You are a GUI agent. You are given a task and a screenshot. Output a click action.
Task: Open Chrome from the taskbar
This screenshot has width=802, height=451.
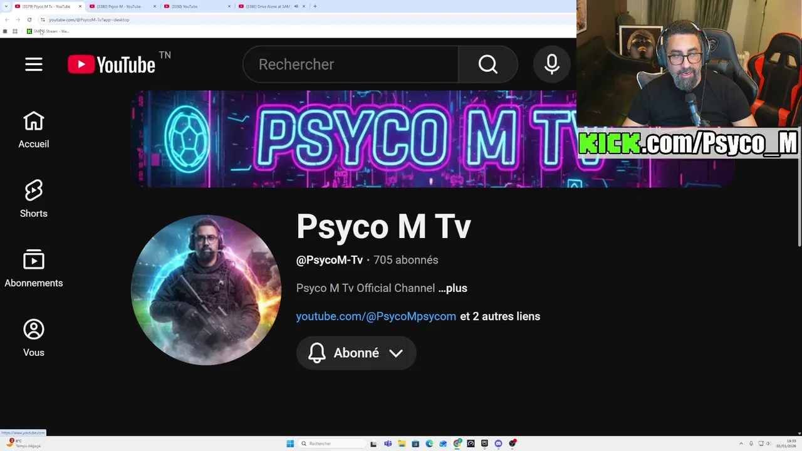[x=457, y=443]
